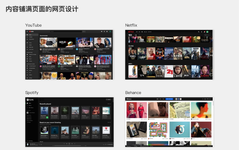The width and height of the screenshot is (239, 150).
Task: Click the Install App link in Spotify
Action: point(30,141)
